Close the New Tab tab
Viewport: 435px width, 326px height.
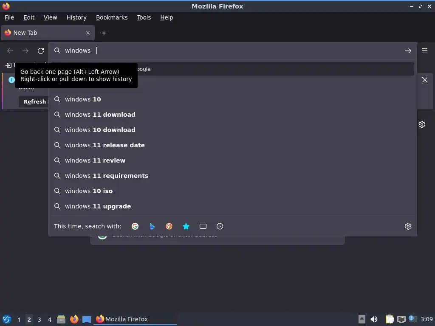(88, 33)
